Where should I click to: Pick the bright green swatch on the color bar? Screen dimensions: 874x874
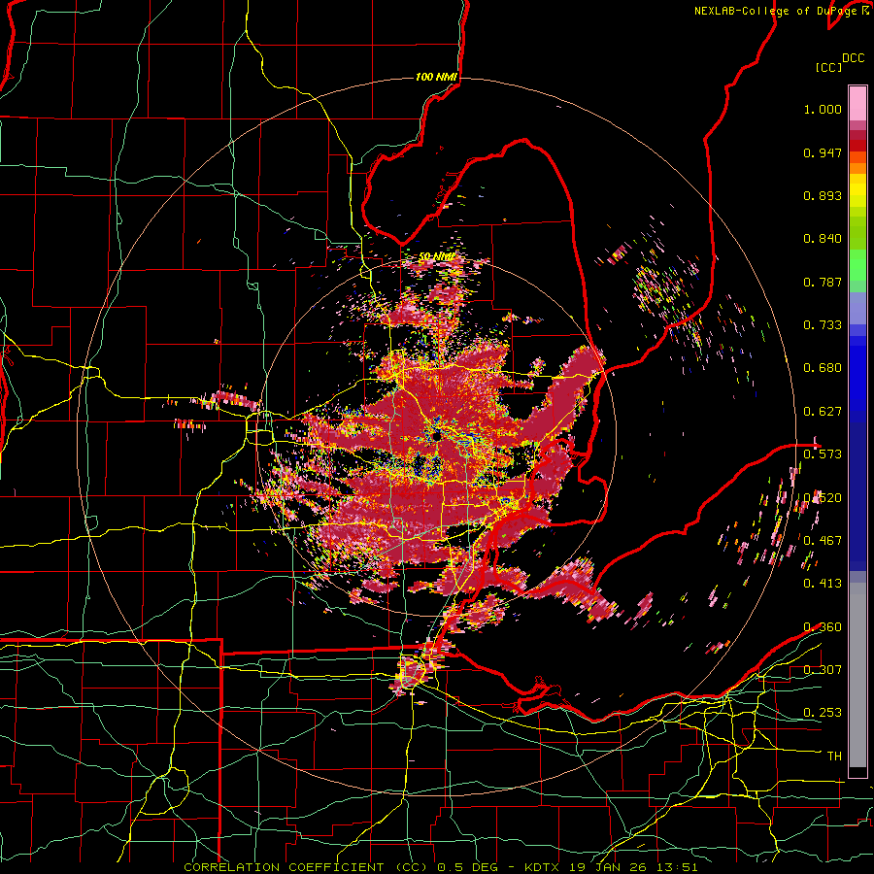coord(857,264)
